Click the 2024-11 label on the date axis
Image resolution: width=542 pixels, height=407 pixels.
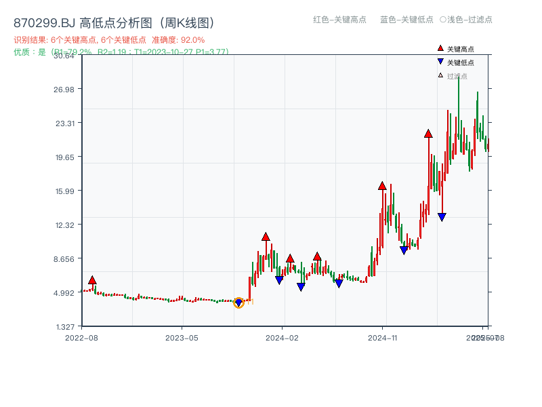(x=384, y=336)
